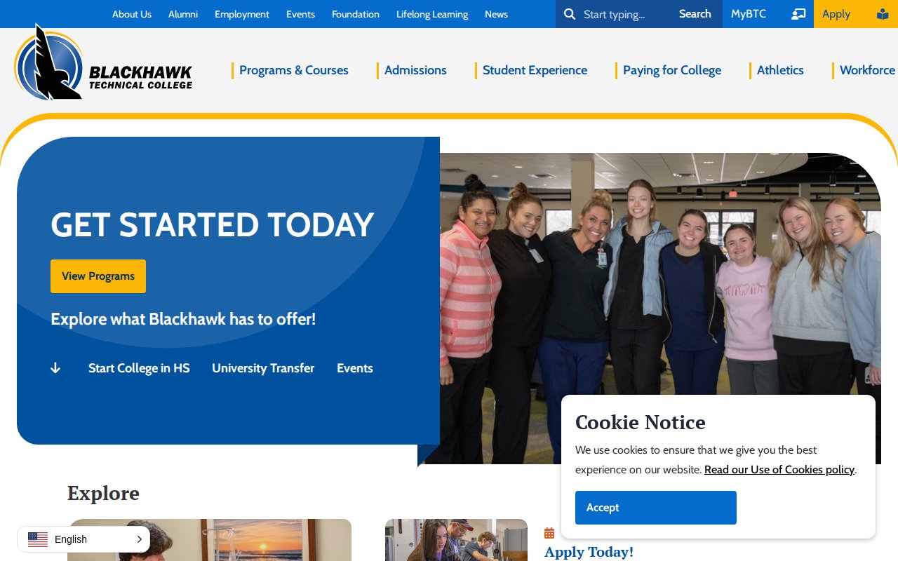Image resolution: width=898 pixels, height=561 pixels.
Task: Expand the English language selector
Action: [x=83, y=539]
